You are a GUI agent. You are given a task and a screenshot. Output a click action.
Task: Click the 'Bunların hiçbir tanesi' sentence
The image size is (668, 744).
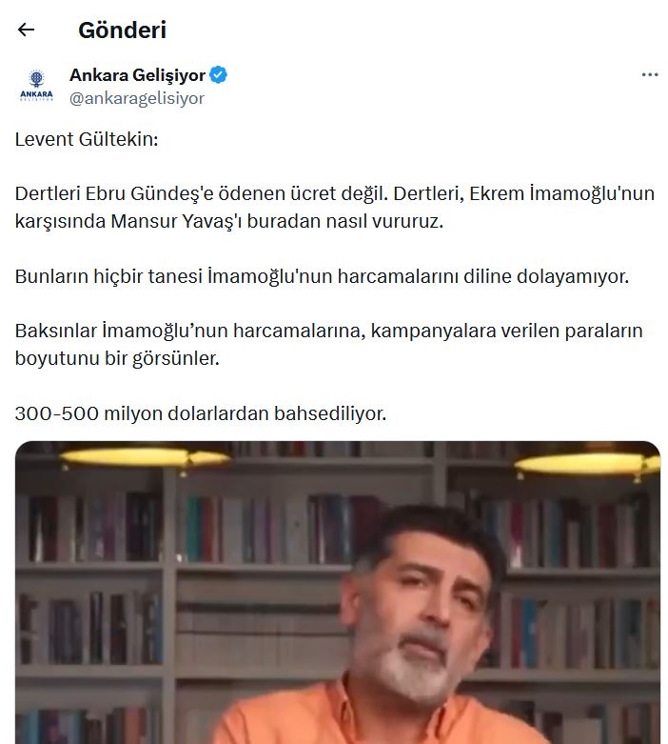click(322, 276)
